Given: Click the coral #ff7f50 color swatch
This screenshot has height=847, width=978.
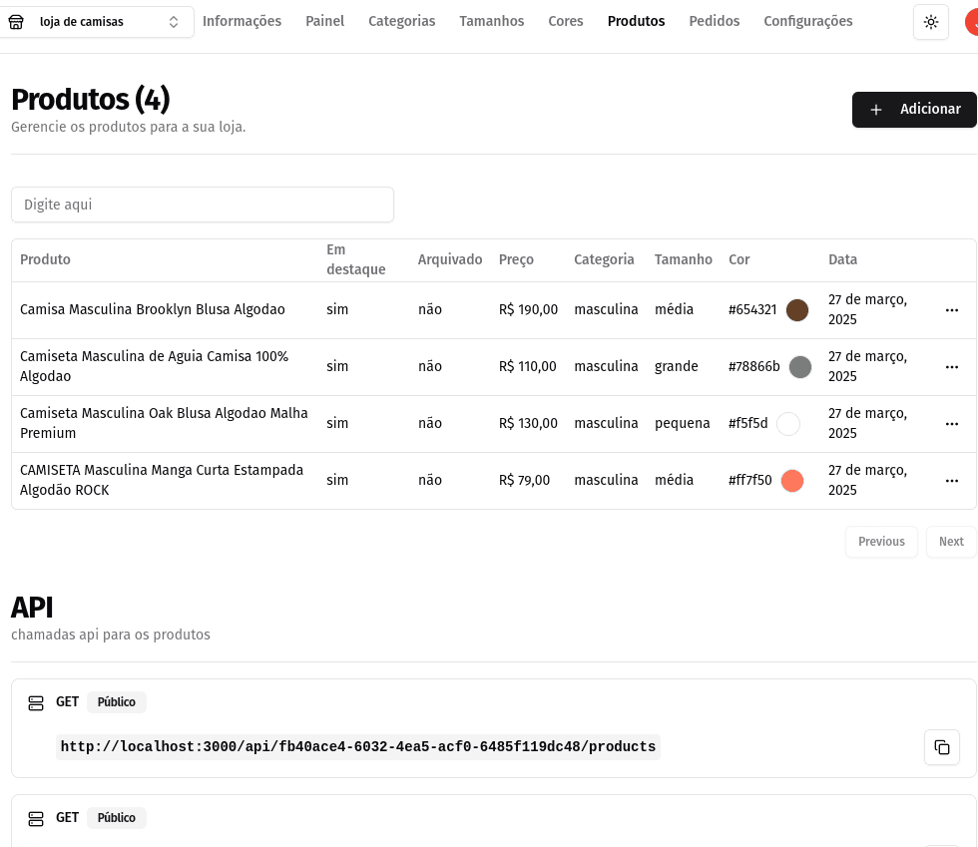Looking at the screenshot, I should click(x=792, y=480).
